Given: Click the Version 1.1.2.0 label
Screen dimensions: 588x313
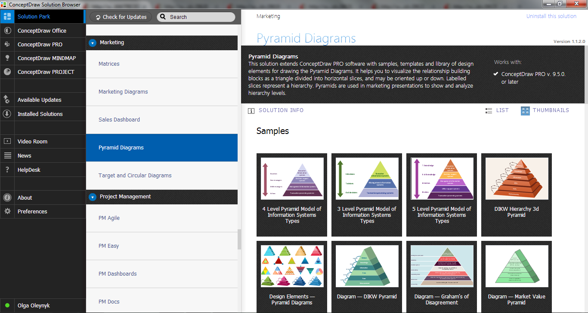Looking at the screenshot, I should coord(569,42).
